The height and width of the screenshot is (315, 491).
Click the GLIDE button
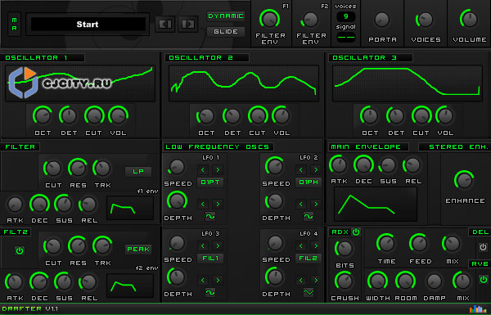[x=226, y=32]
